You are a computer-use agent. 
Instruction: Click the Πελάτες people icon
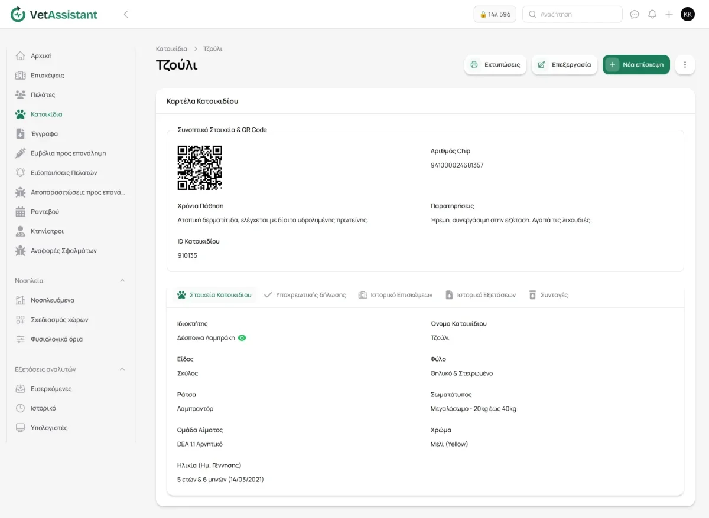click(x=21, y=94)
